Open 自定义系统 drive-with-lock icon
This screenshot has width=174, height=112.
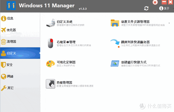(51, 23)
